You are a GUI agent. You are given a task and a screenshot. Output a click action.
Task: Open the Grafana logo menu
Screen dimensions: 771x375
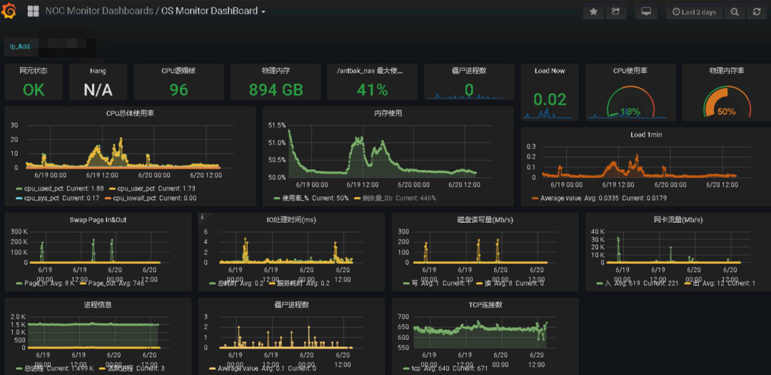tap(11, 11)
